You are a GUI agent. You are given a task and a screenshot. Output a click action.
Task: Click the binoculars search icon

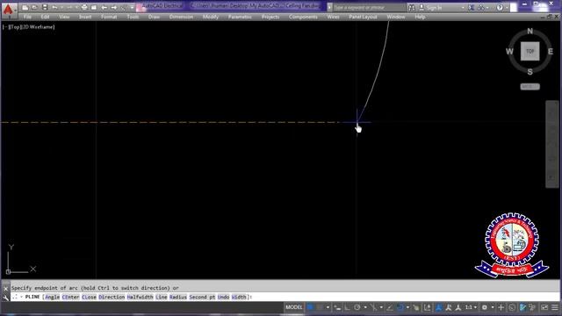click(x=412, y=7)
